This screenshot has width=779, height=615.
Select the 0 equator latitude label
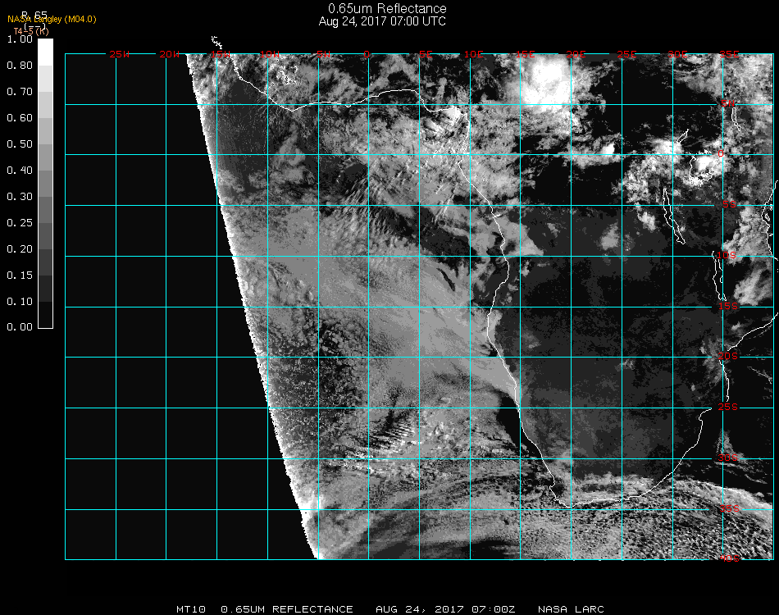pyautogui.click(x=721, y=153)
